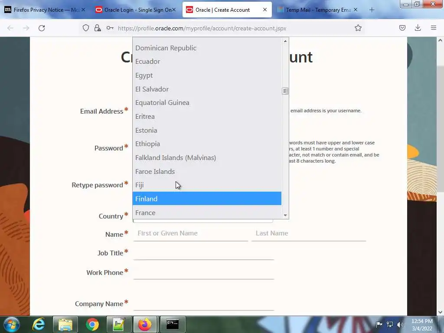Viewport: 444px width, 333px height.
Task: Click the volume speaker tray icon
Action: click(x=400, y=324)
